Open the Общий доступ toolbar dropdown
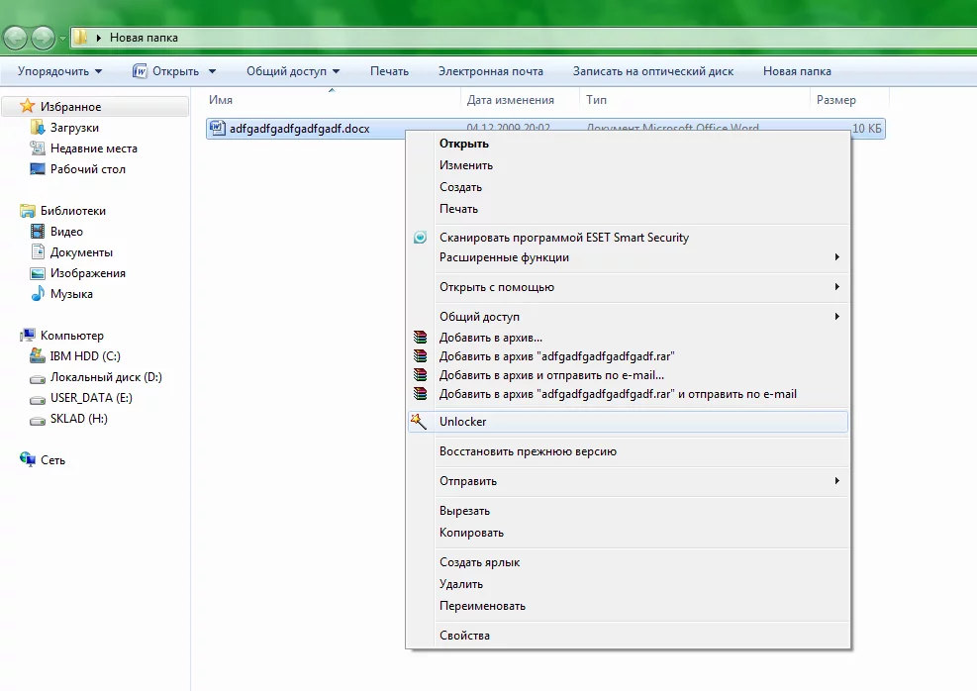 pyautogui.click(x=293, y=71)
